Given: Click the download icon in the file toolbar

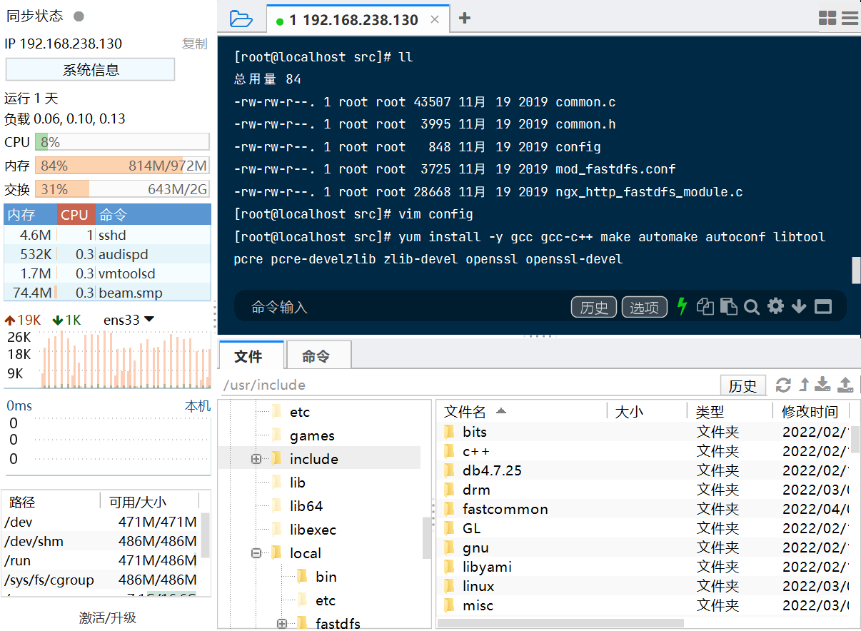Looking at the screenshot, I should (x=823, y=385).
